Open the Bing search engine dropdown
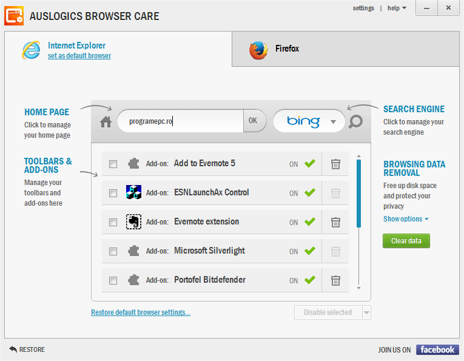 coord(333,121)
